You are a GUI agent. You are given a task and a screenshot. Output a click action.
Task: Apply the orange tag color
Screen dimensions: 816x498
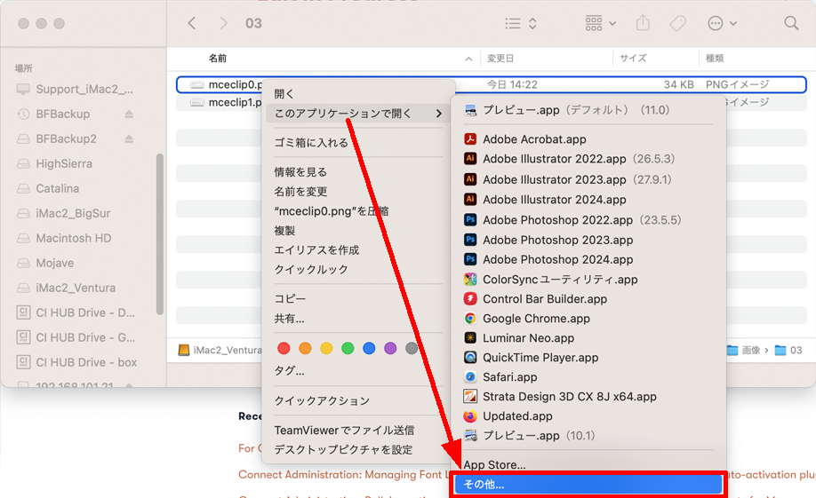coord(305,348)
